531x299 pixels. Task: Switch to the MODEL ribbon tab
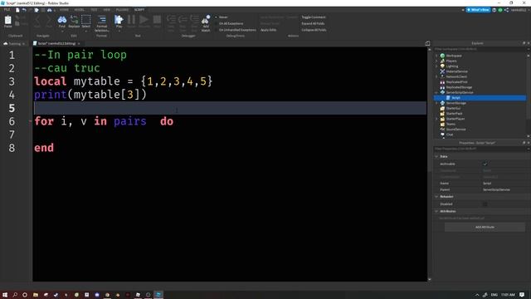[80, 10]
